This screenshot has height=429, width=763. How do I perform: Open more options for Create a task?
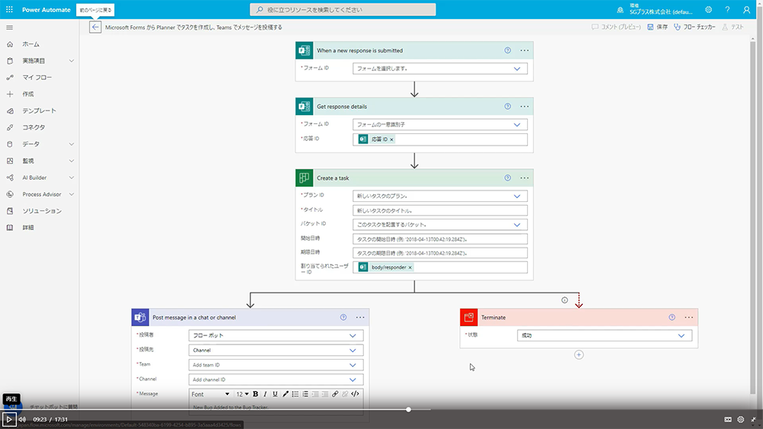click(524, 178)
